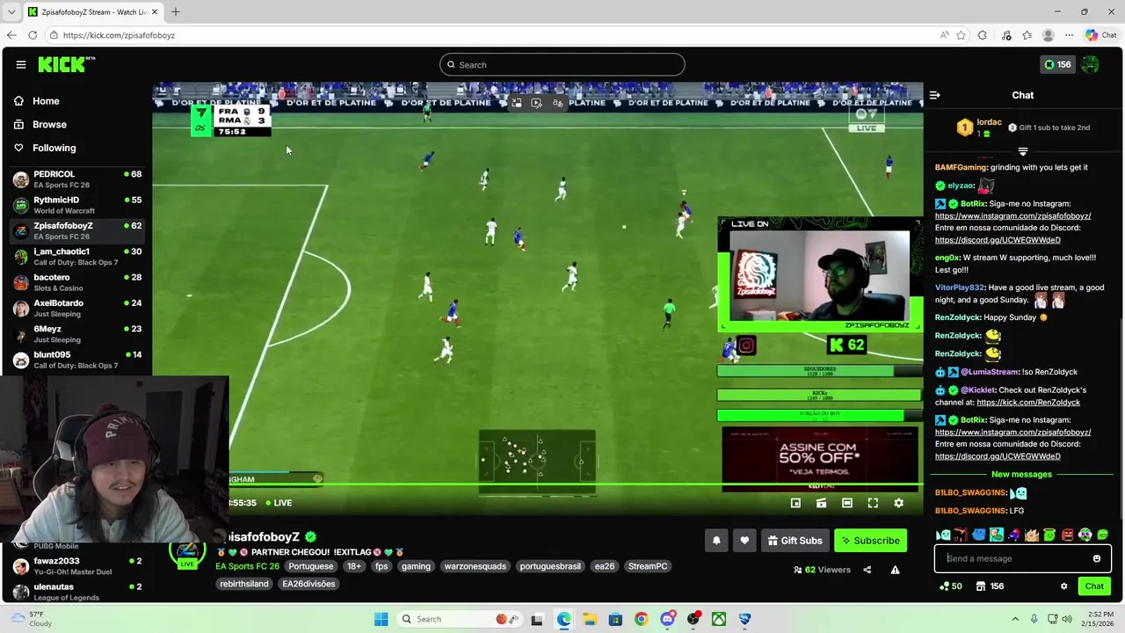Collapse the chat panel arrow icon
Image resolution: width=1125 pixels, height=633 pixels.
click(x=935, y=95)
